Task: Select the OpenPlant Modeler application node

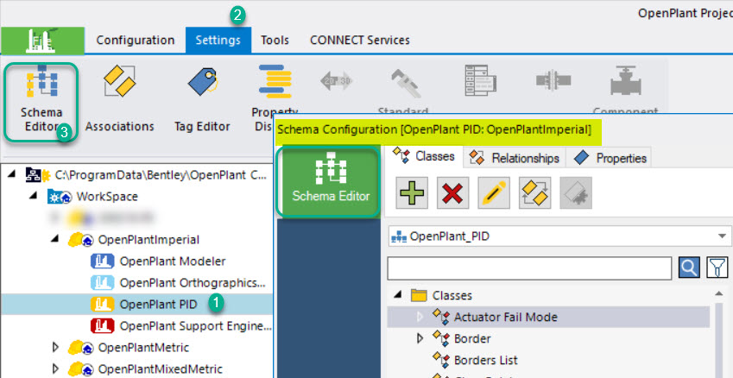Action: pyautogui.click(x=158, y=261)
